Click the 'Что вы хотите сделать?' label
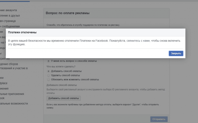This screenshot has height=123, width=198. pyautogui.click(x=61, y=66)
